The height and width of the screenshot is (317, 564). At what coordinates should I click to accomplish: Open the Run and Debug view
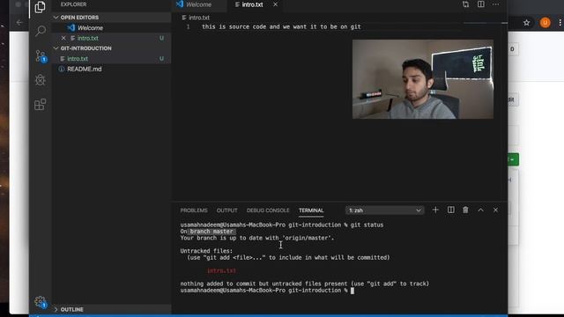pos(41,80)
